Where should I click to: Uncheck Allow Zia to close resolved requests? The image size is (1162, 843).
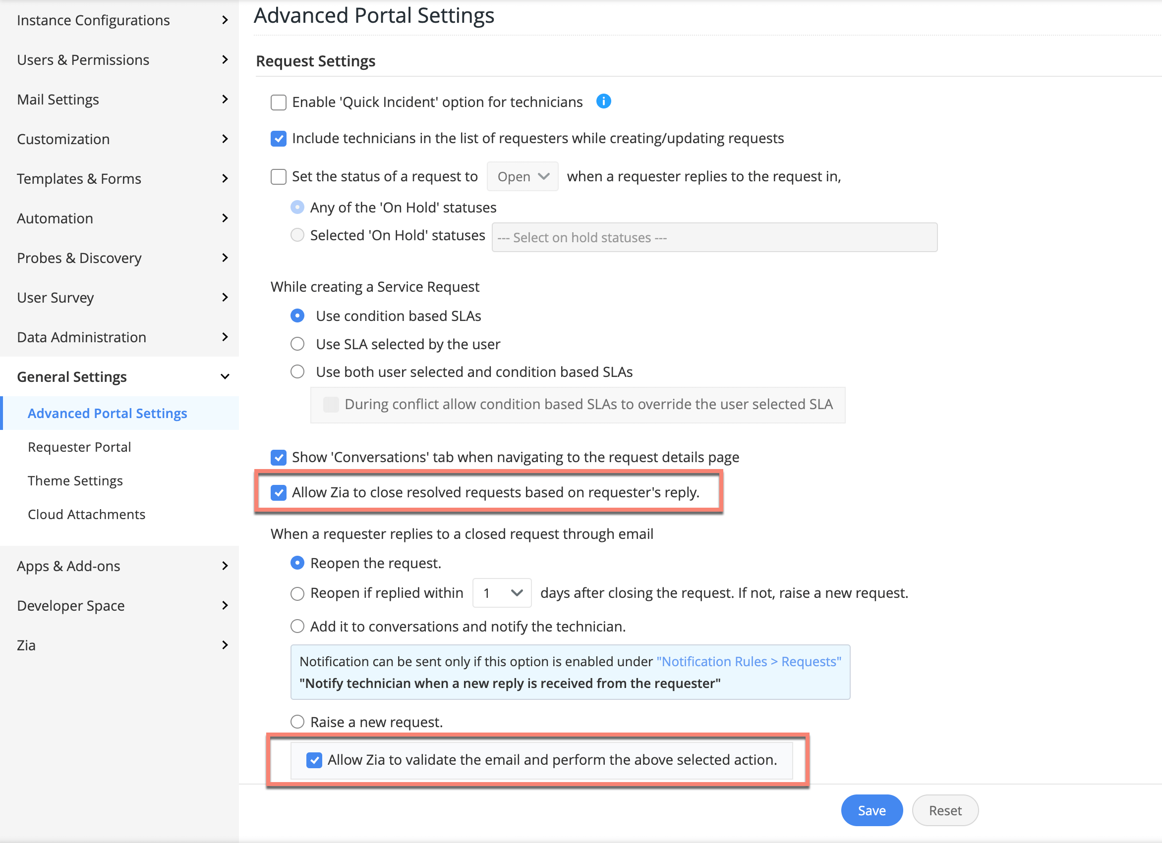coord(278,492)
